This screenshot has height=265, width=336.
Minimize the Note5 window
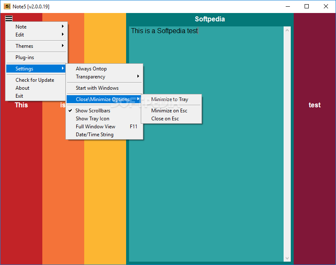288,6
